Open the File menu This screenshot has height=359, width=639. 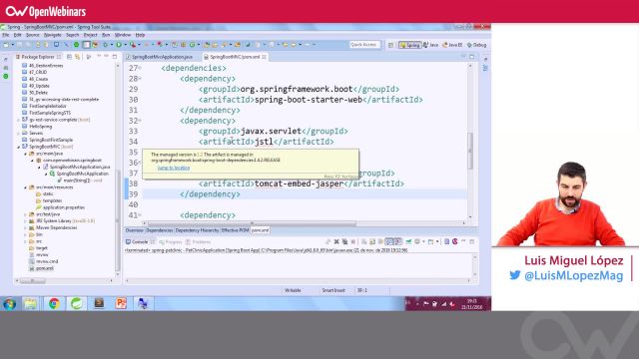click(x=6, y=35)
